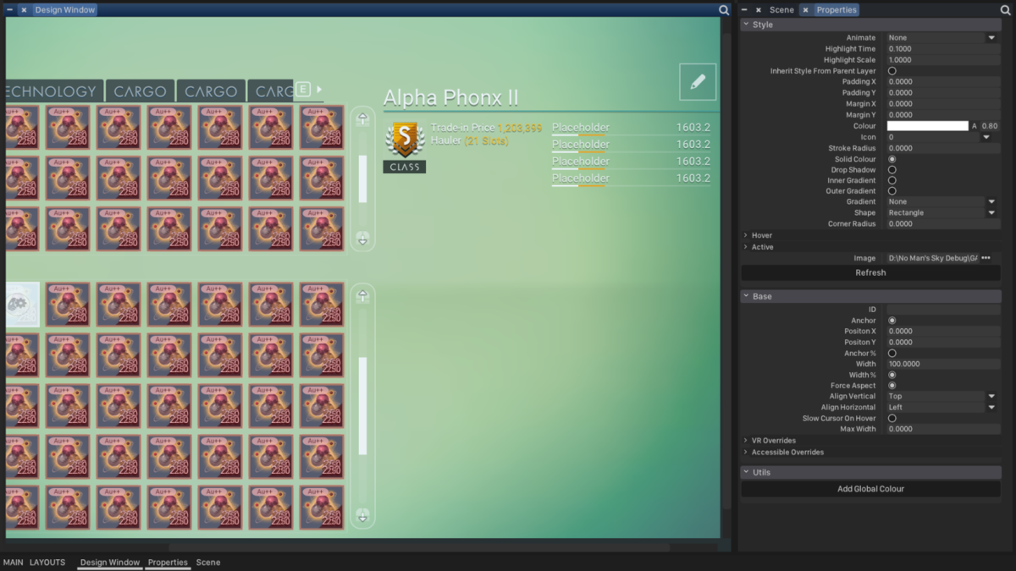The height and width of the screenshot is (571, 1016).
Task: Toggle the Force Aspect option
Action: [x=892, y=386]
